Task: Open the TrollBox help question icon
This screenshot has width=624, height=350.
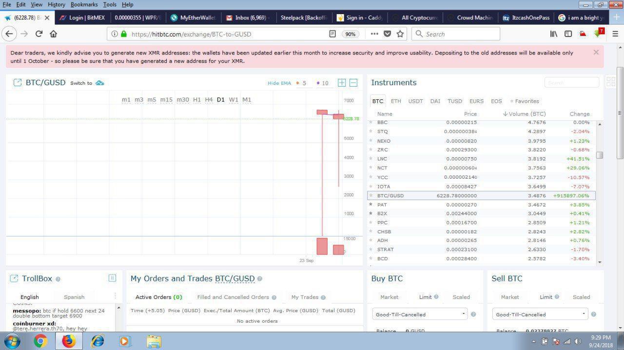Action: pos(58,279)
